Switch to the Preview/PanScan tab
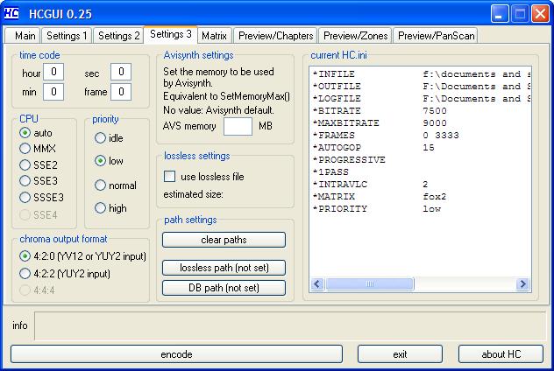This screenshot has width=554, height=371. pos(436,36)
